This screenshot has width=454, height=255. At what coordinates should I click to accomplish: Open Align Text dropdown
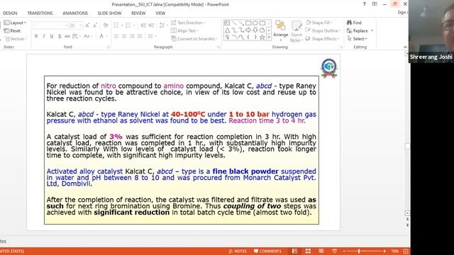[184, 30]
